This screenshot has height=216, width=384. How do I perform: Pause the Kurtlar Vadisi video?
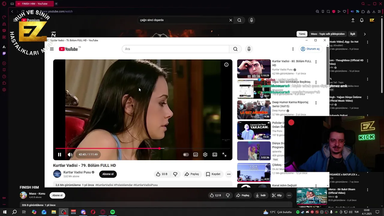point(59,154)
